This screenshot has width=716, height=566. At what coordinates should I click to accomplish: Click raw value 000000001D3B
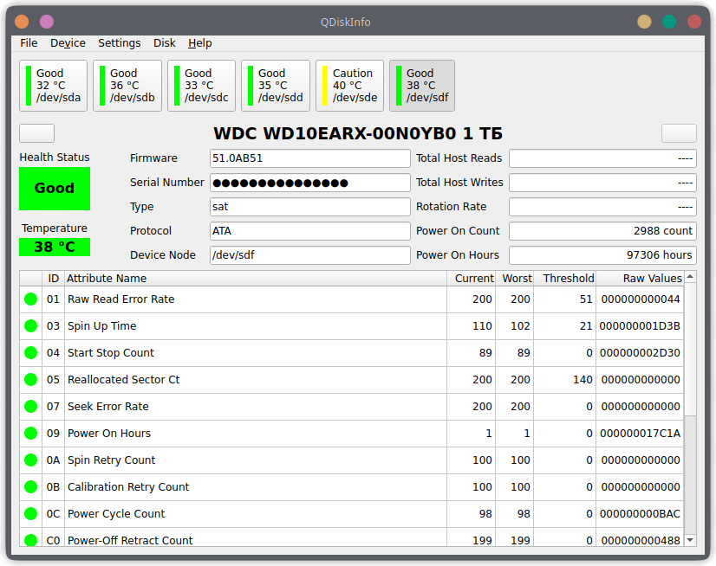click(x=640, y=326)
